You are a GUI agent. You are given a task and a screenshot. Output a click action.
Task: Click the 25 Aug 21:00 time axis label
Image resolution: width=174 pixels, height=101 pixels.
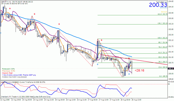[49, 100]
